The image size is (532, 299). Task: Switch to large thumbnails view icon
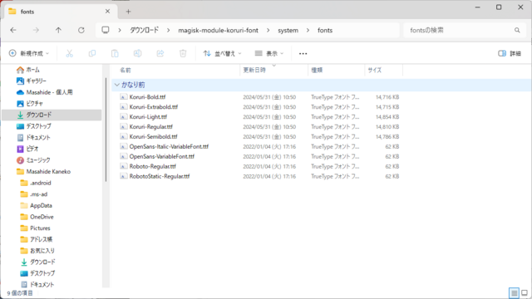(x=525, y=293)
